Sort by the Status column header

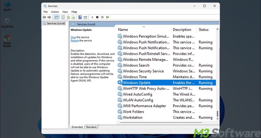pyautogui.click(x=204, y=30)
